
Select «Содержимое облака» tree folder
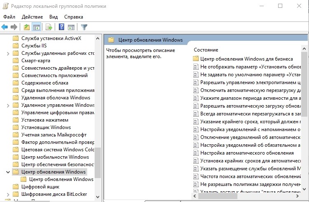pos(45,83)
